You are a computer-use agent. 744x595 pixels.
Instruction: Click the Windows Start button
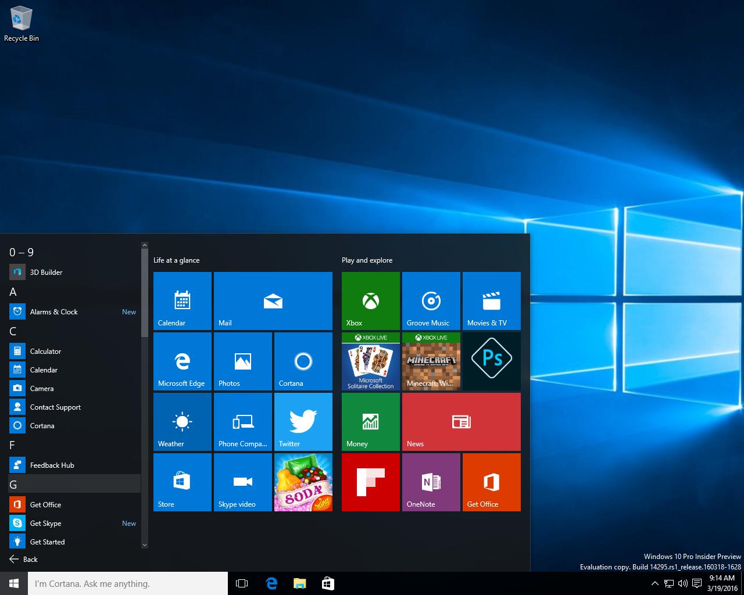click(14, 583)
